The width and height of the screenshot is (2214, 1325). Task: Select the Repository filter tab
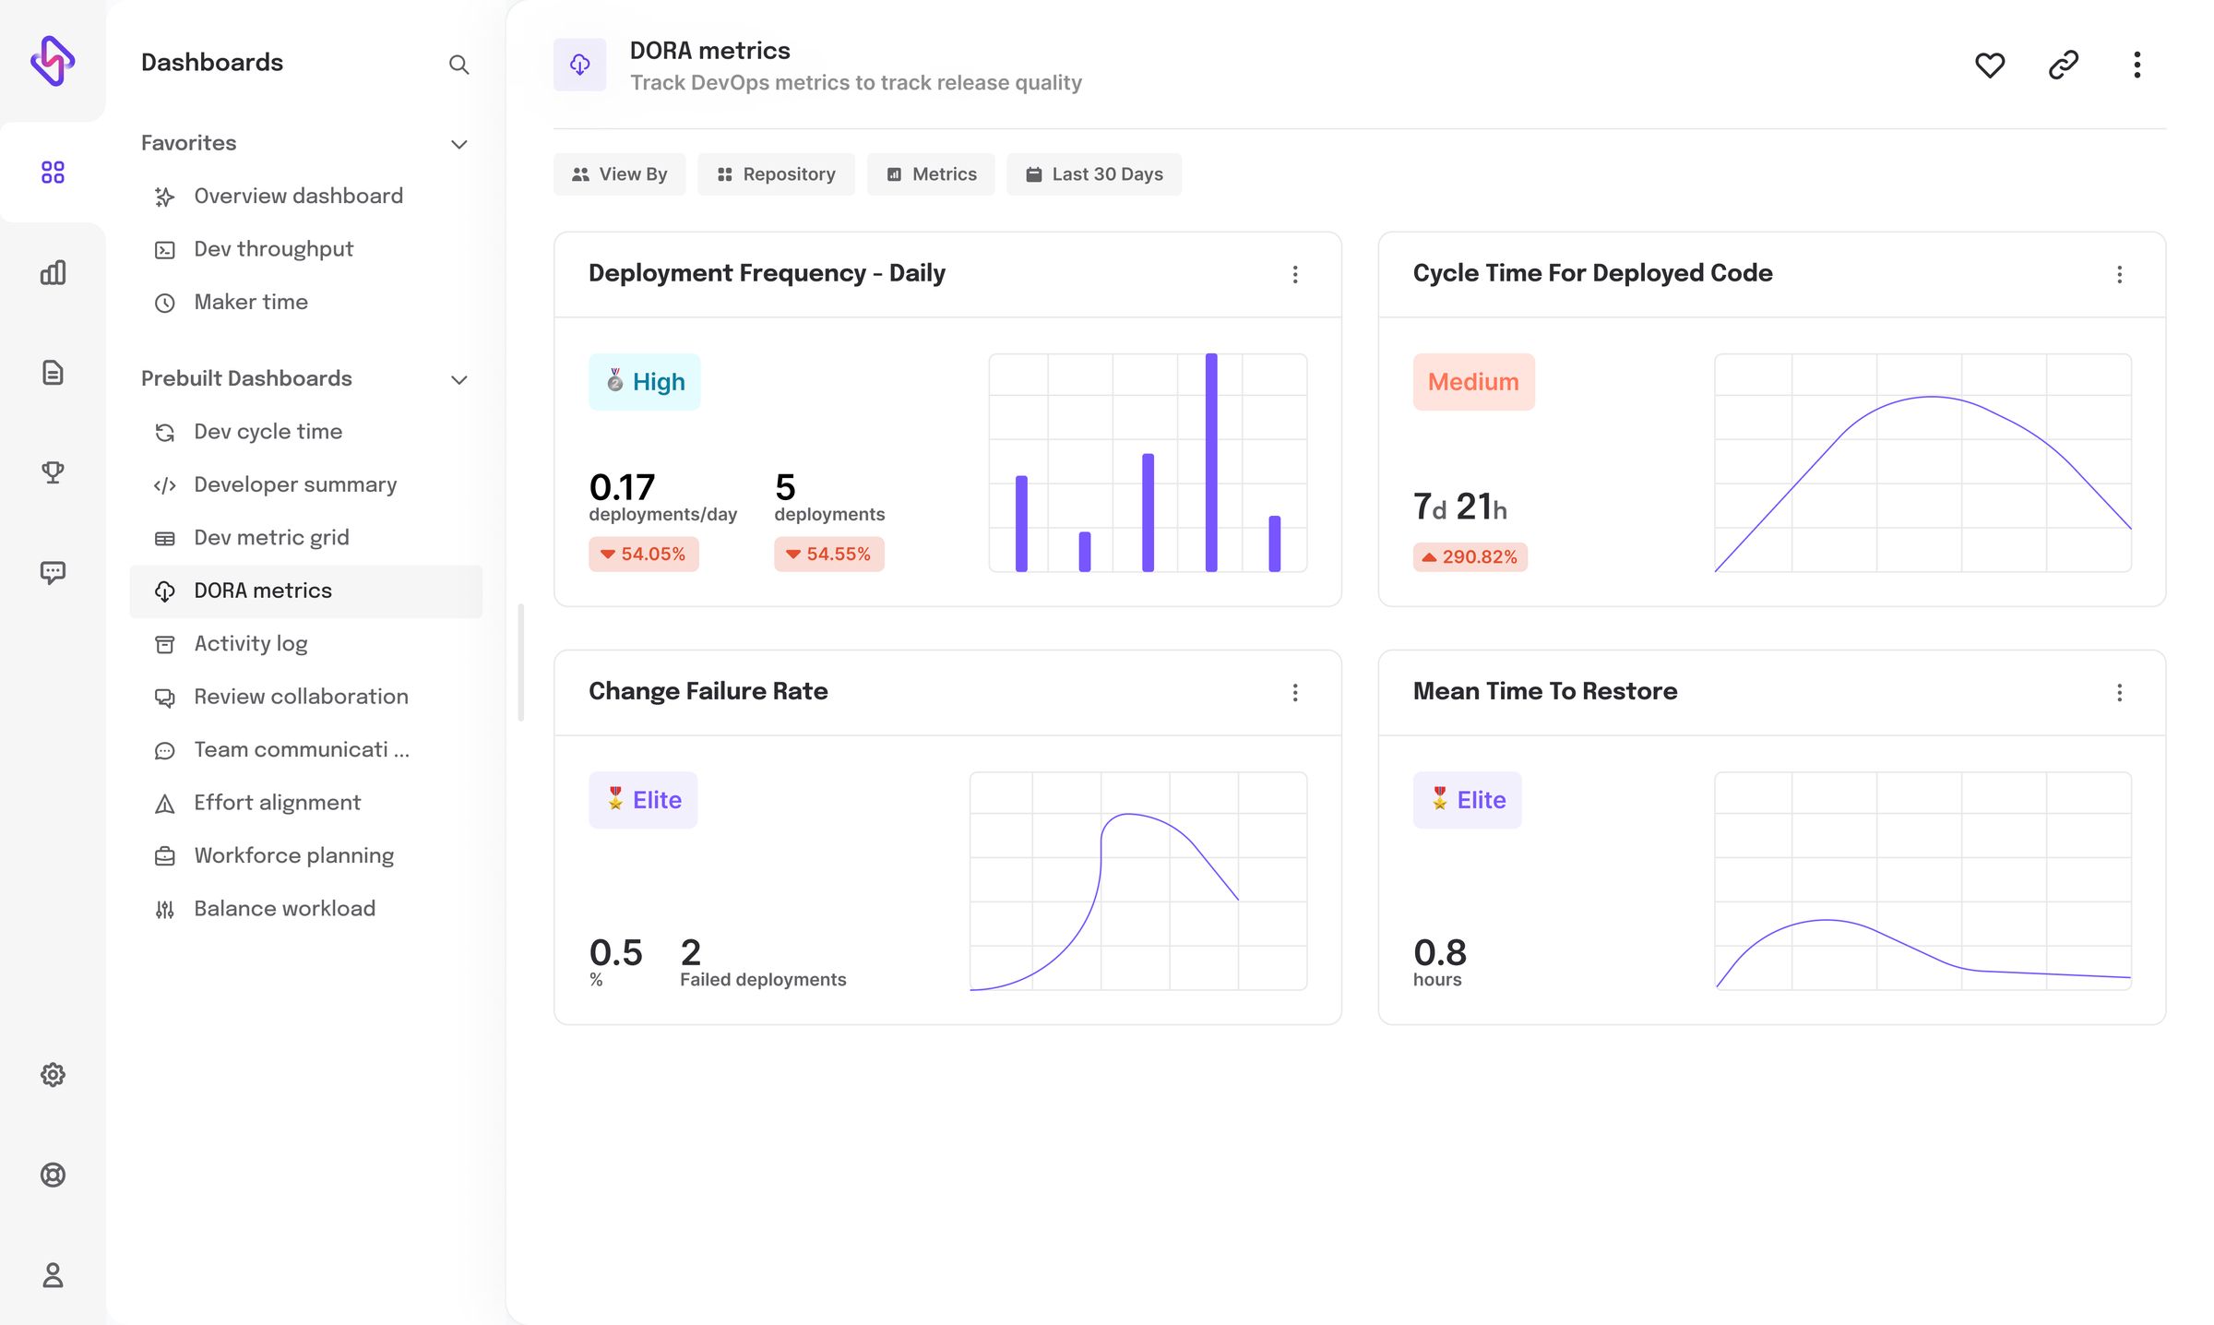(776, 173)
